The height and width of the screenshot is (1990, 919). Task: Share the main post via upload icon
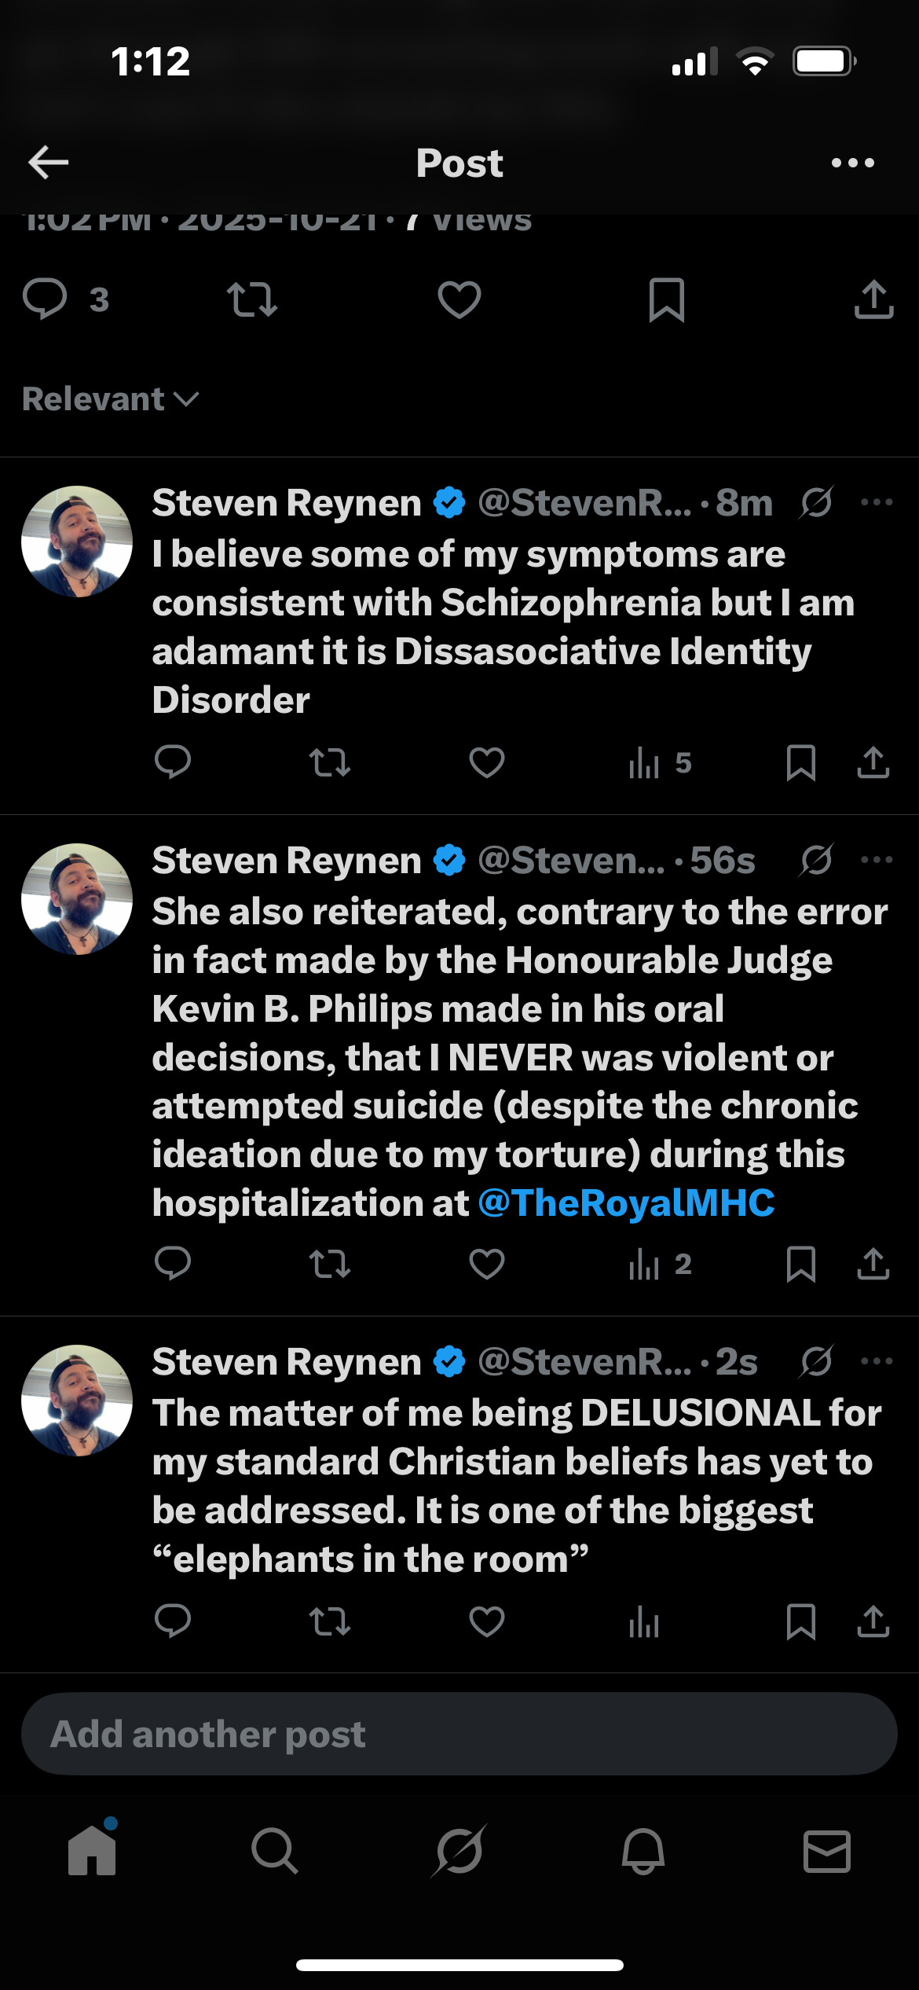873,299
